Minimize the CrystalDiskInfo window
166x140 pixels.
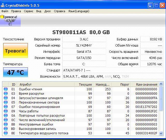(x=150, y=5)
